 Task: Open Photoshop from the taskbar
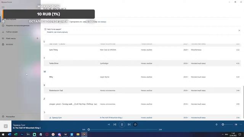(x=22, y=134)
